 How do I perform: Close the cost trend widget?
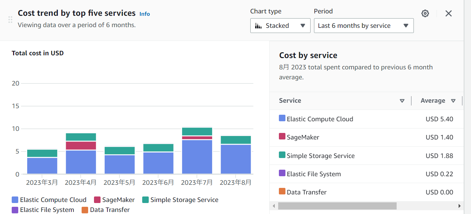448,13
